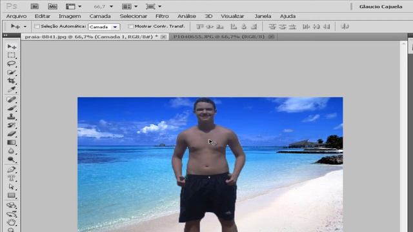Viewport: 413px width, 232px height.
Task: Open the Ajuda menu
Action: click(288, 16)
